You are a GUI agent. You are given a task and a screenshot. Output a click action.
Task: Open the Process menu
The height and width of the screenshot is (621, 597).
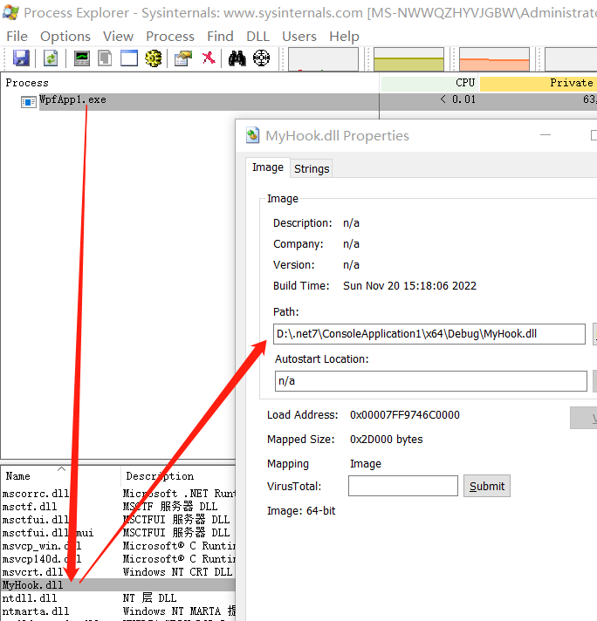coord(170,37)
